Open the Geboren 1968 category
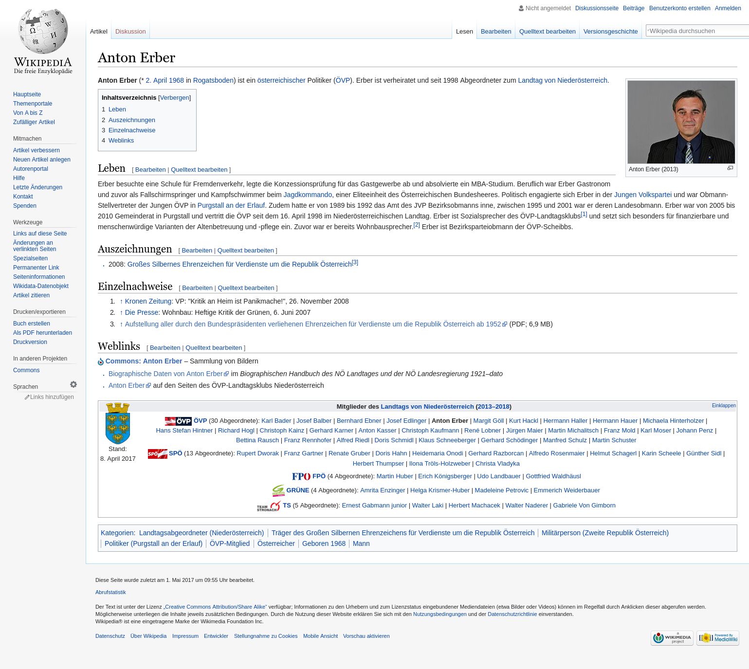749x669 pixels. [x=324, y=543]
